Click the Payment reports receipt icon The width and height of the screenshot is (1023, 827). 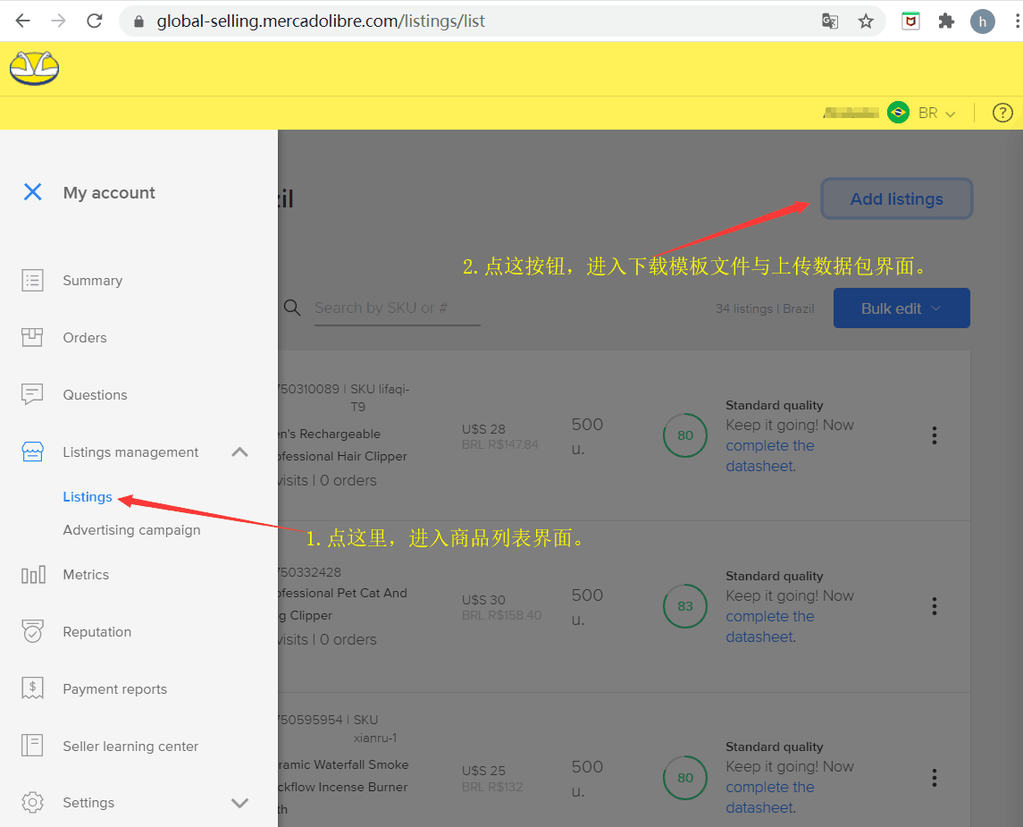coord(33,688)
